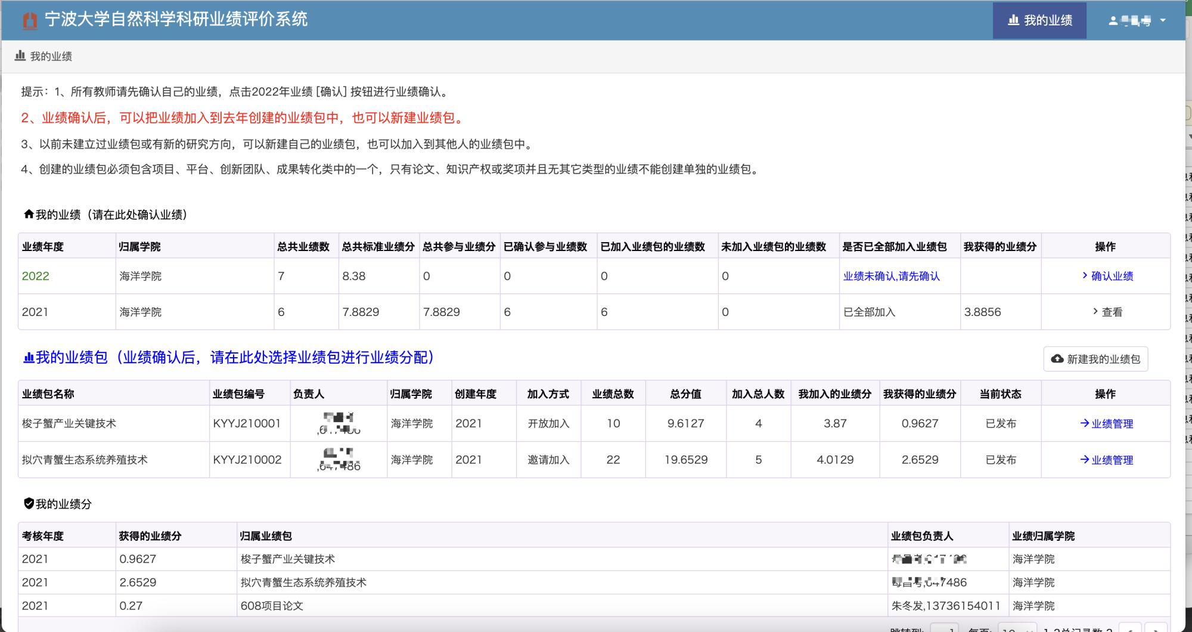Open 业绩管理 for 梭子蟹产业关键技术
1192x632 pixels.
[1106, 424]
